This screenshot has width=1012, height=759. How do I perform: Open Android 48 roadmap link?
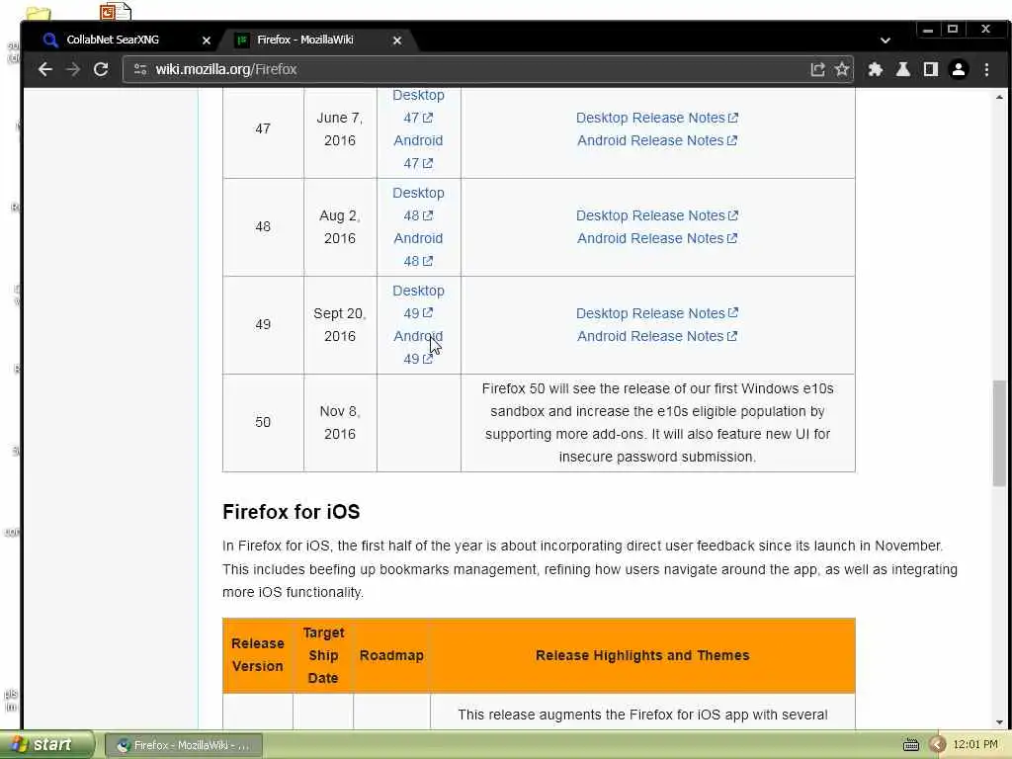point(418,249)
